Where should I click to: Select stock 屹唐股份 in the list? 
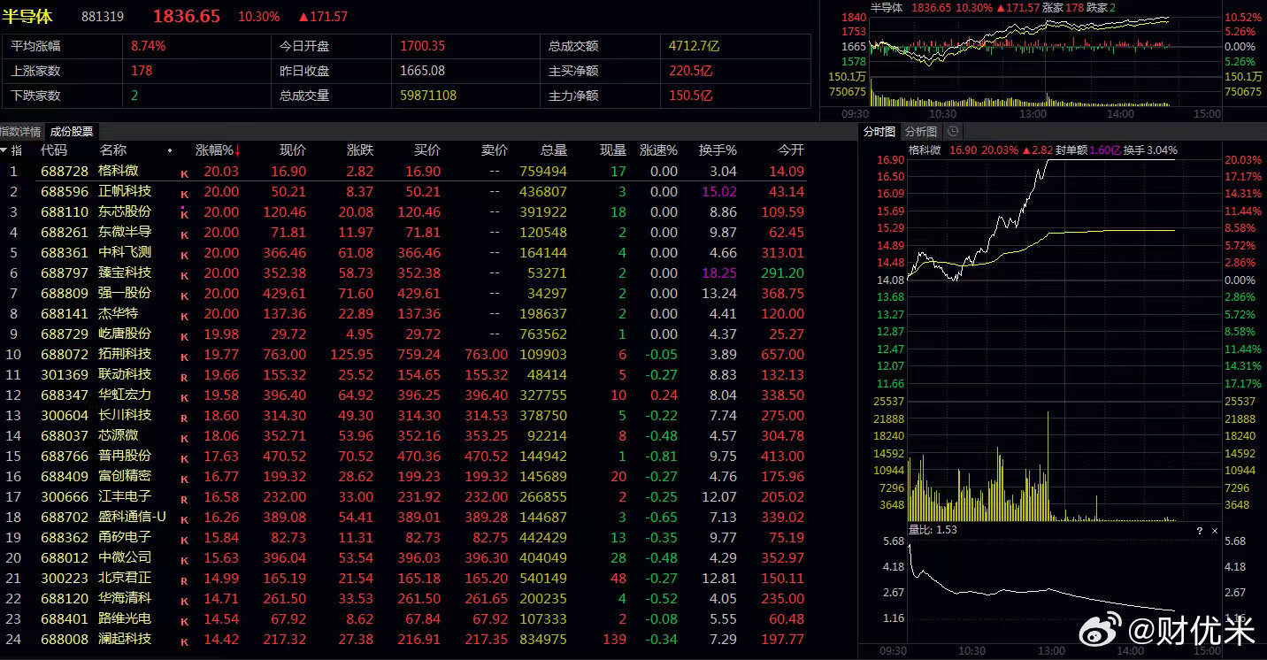125,334
